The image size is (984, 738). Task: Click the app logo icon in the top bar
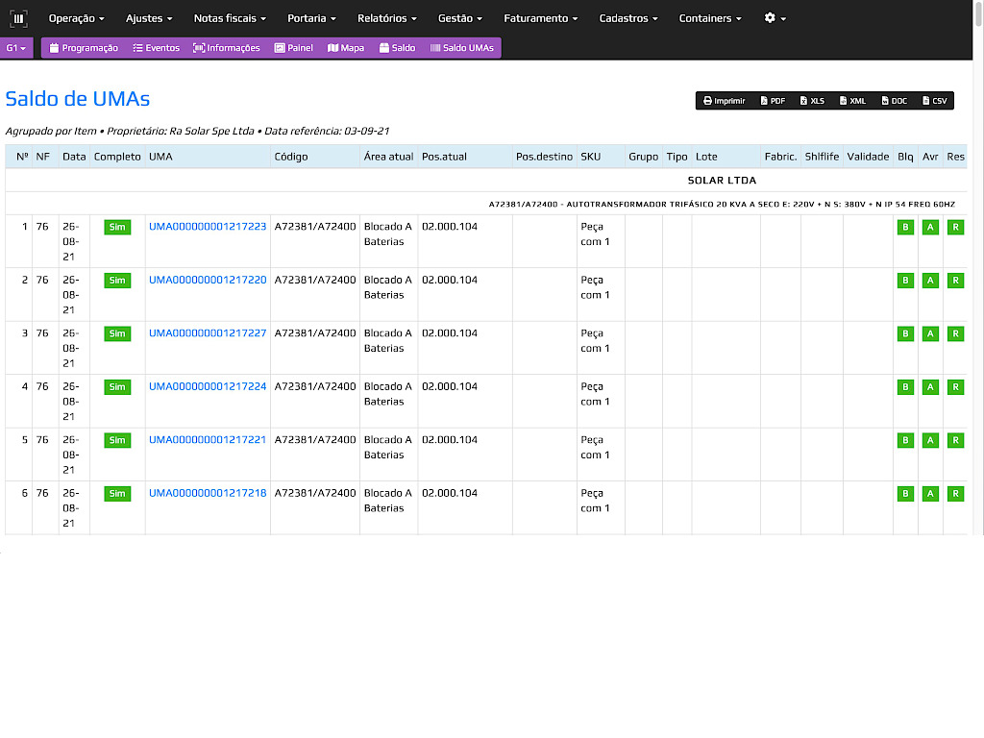pos(19,19)
